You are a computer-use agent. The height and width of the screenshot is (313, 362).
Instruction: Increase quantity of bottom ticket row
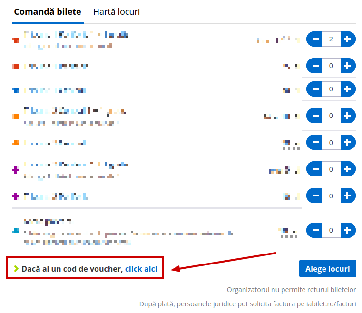(x=347, y=230)
